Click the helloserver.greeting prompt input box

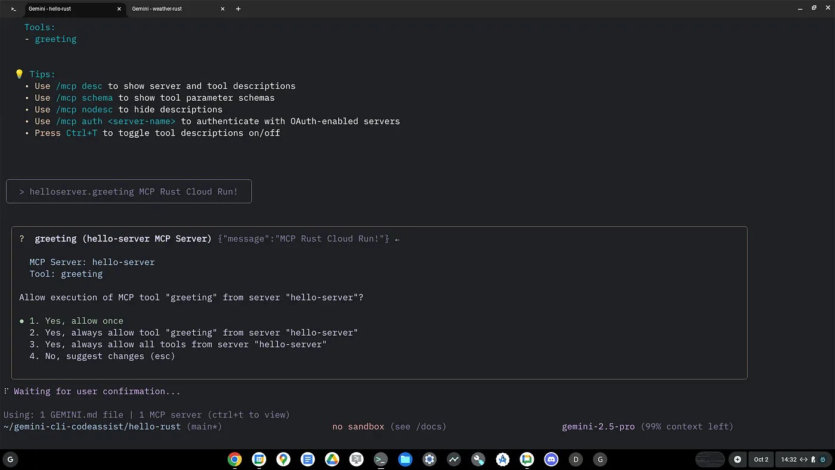coord(129,191)
